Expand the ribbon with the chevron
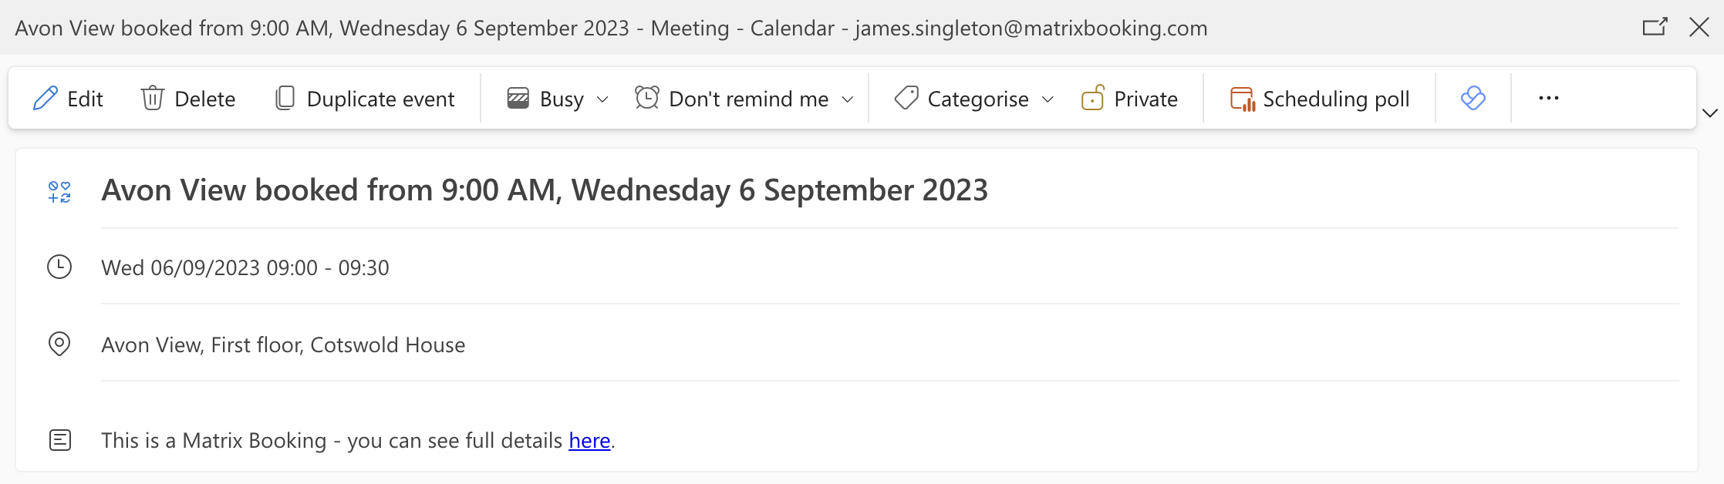Image resolution: width=1724 pixels, height=484 pixels. (x=1709, y=113)
